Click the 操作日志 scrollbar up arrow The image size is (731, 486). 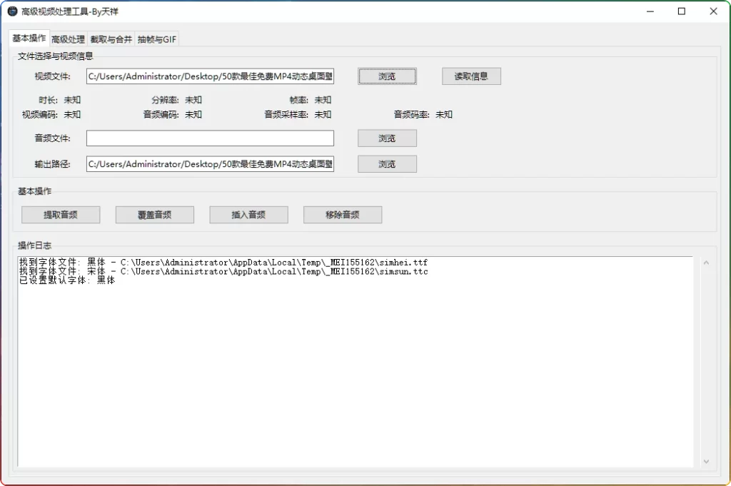[706, 263]
